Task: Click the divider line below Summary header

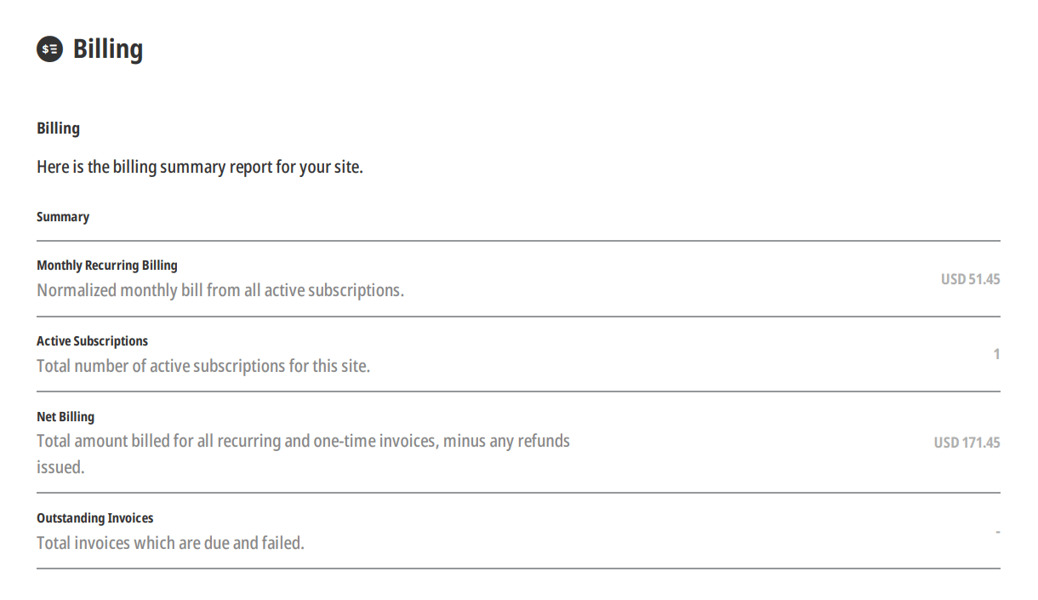Action: 518,241
